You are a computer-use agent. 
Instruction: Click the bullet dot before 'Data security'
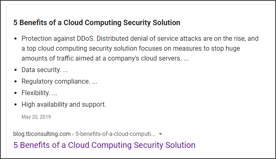click(16, 70)
